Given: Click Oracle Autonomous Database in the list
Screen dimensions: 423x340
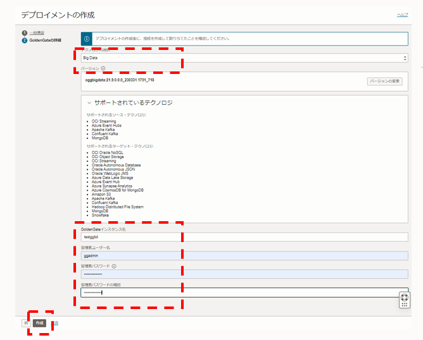Looking at the screenshot, I should [116, 166].
